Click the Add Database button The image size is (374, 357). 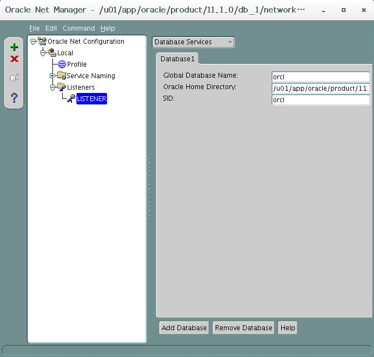pyautogui.click(x=184, y=327)
